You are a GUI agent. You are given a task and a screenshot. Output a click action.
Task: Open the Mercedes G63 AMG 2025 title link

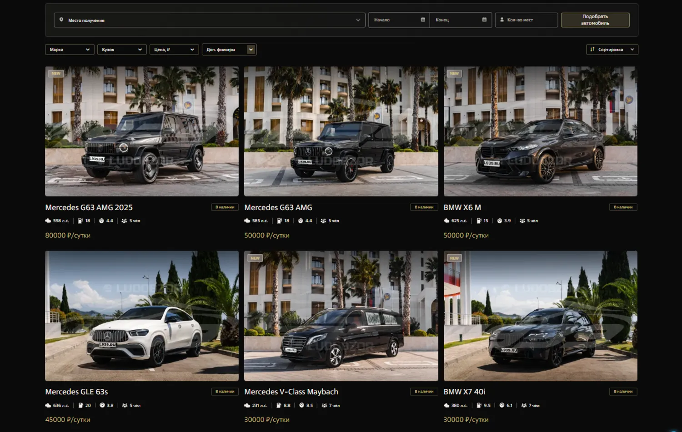pyautogui.click(x=89, y=207)
